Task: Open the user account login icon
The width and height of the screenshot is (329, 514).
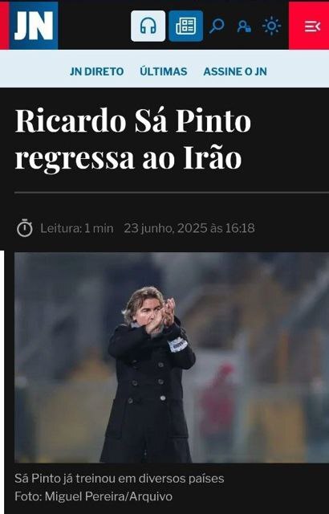Action: pos(244,27)
